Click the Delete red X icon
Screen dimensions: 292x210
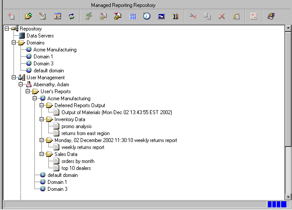(221, 16)
